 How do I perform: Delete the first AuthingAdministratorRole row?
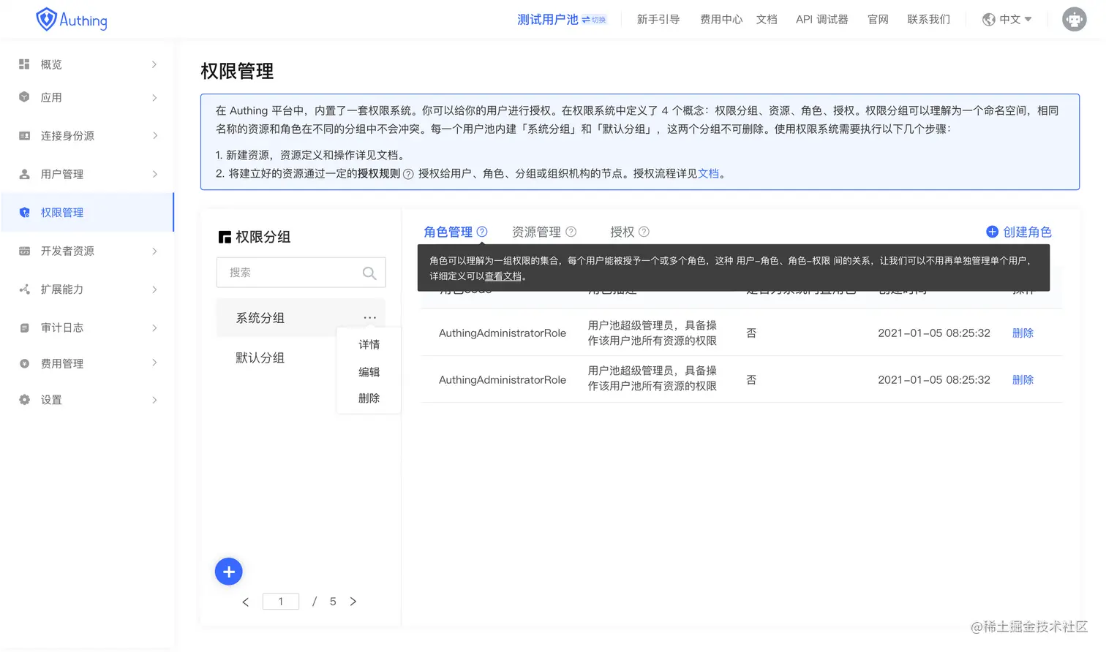[1023, 333]
